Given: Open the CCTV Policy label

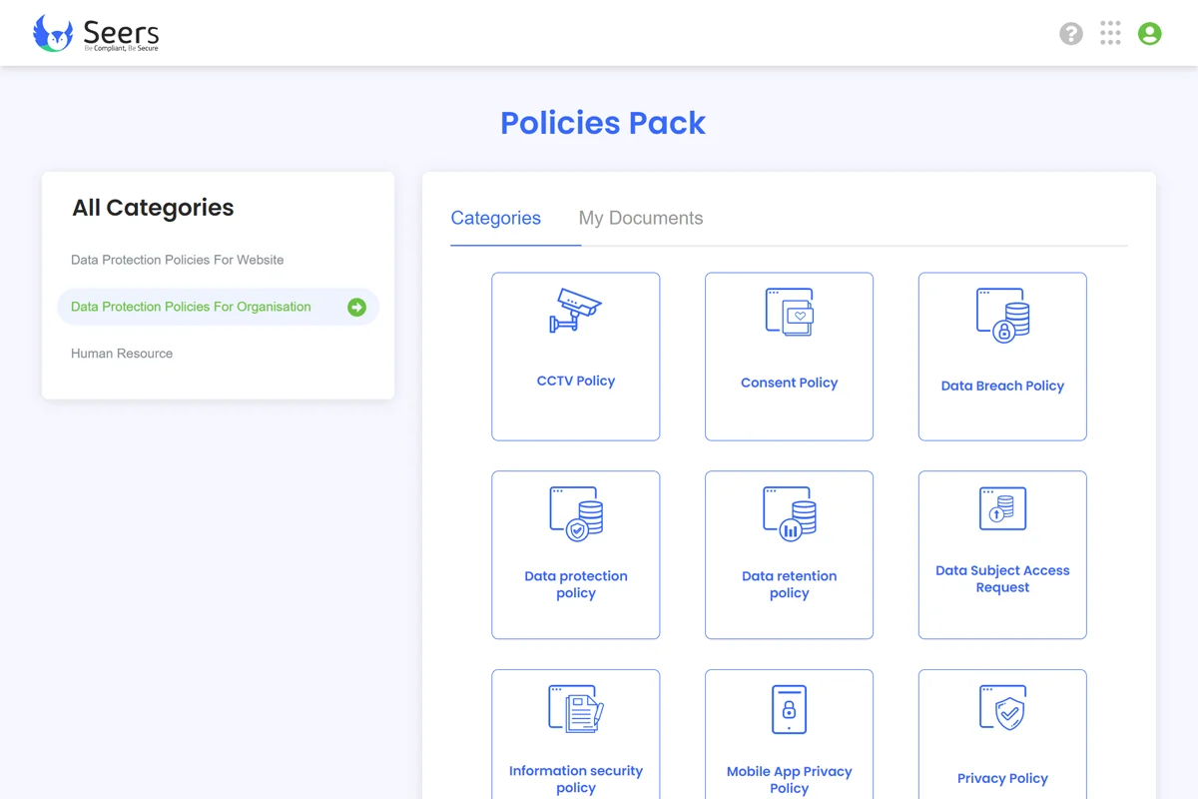Looking at the screenshot, I should (x=576, y=381).
